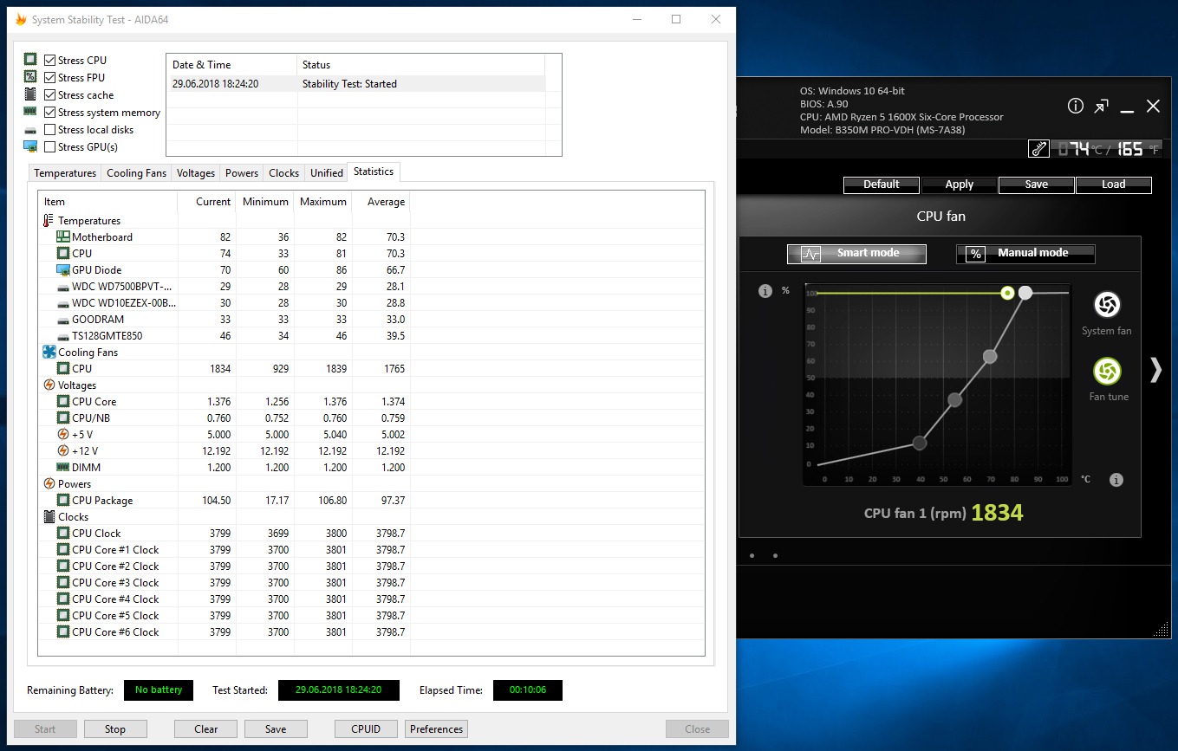This screenshot has width=1178, height=751.
Task: Click the blue fan icon of Cooling Fans
Action: point(49,353)
